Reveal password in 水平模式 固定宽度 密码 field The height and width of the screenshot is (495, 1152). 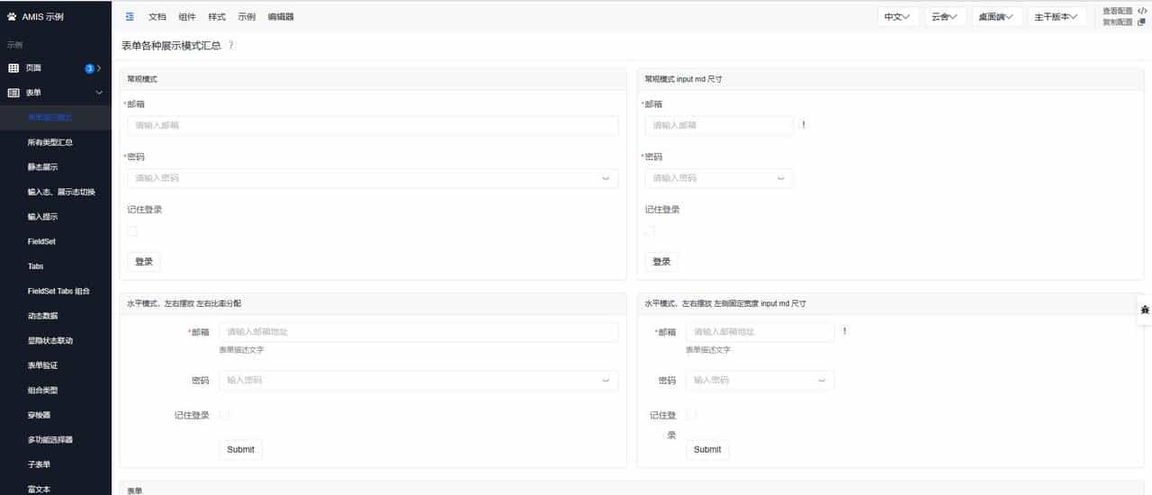(x=822, y=381)
